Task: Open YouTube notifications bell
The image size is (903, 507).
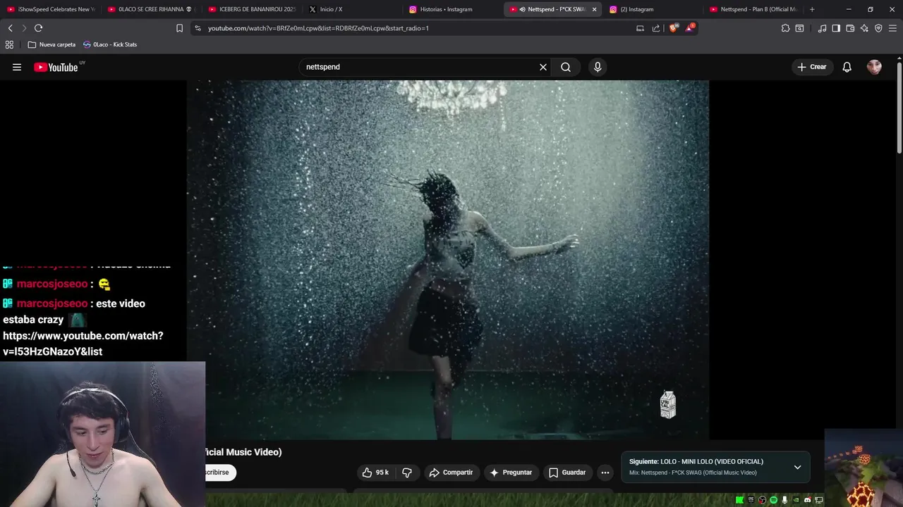Action: tap(847, 67)
